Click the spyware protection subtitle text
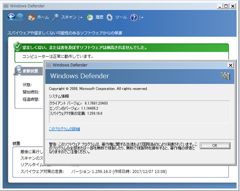Viewport: 240px width, 191px height. click(64, 33)
